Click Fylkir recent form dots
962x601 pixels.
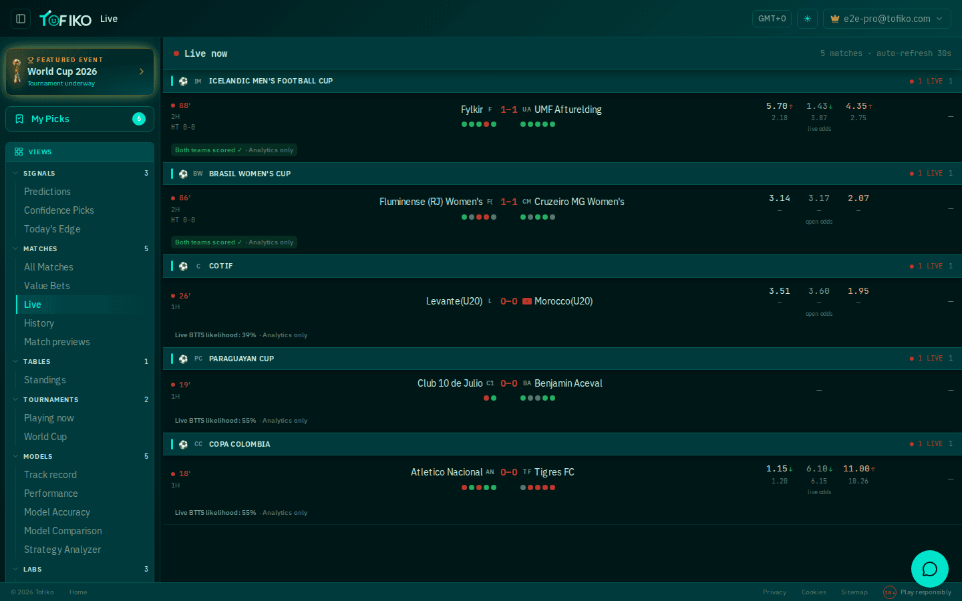tap(479, 124)
